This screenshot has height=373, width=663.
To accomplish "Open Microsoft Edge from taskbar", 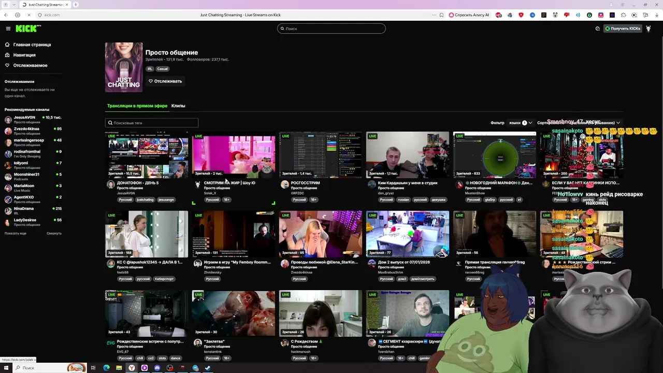I will 106,368.
